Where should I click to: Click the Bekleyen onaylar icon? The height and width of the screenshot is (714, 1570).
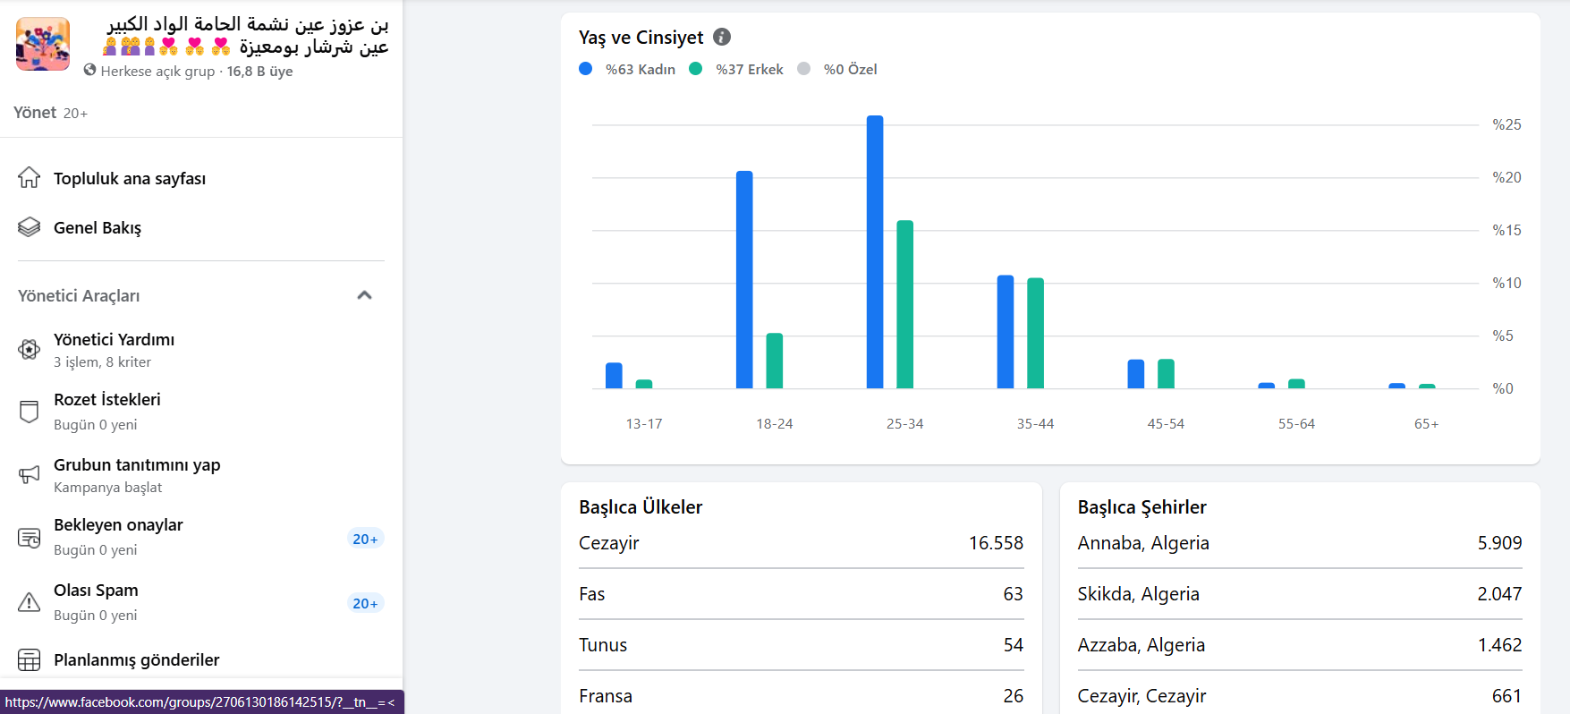30,538
